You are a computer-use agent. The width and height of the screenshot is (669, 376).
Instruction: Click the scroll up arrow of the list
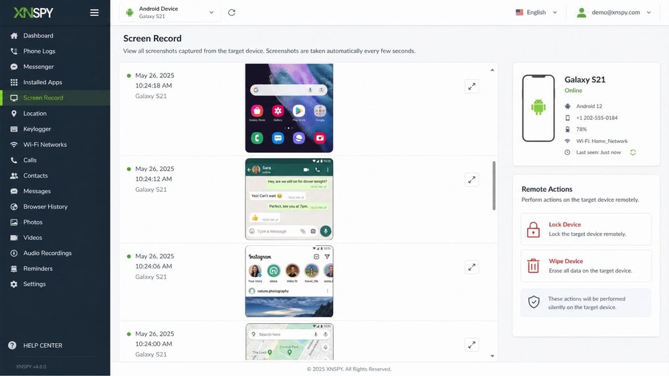492,70
